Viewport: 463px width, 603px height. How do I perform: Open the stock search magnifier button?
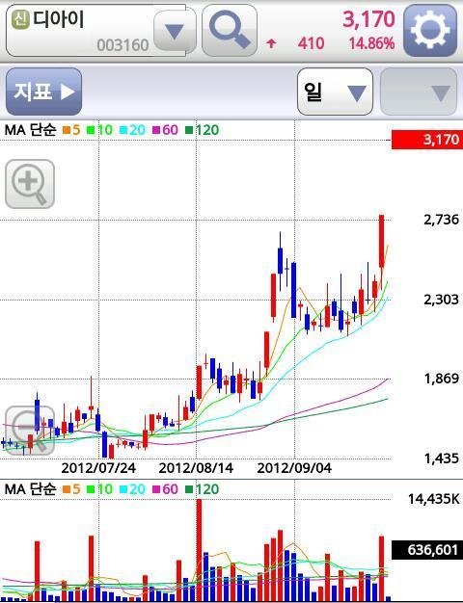[230, 31]
